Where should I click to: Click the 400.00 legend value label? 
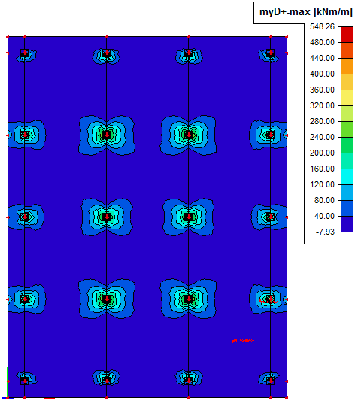[322, 74]
